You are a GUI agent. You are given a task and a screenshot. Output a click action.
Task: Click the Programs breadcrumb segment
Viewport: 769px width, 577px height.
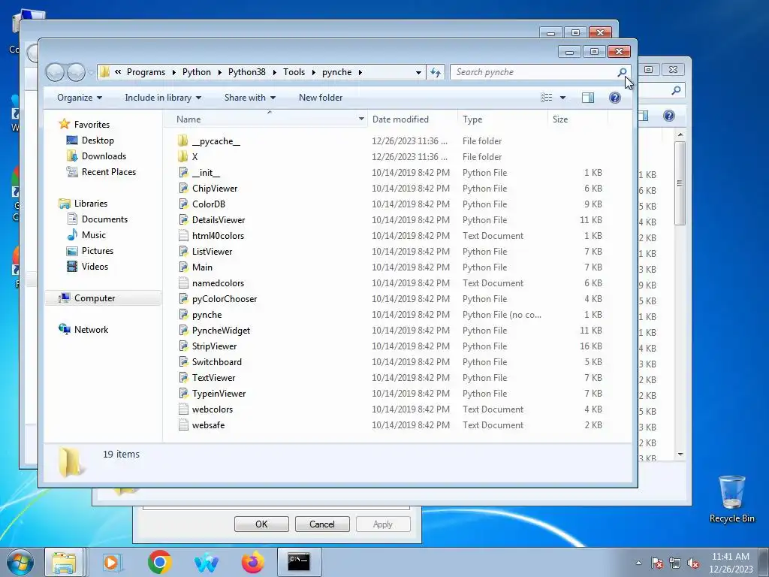pyautogui.click(x=146, y=72)
